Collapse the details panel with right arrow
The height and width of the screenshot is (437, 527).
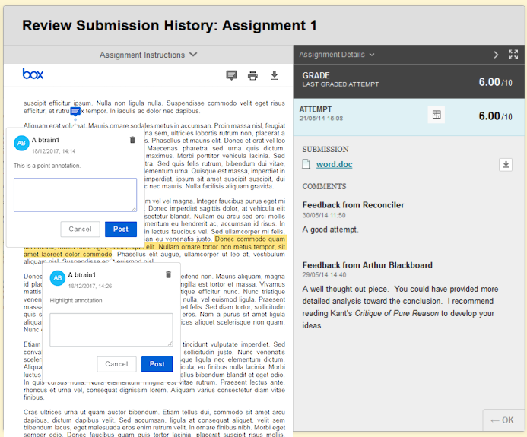click(496, 55)
